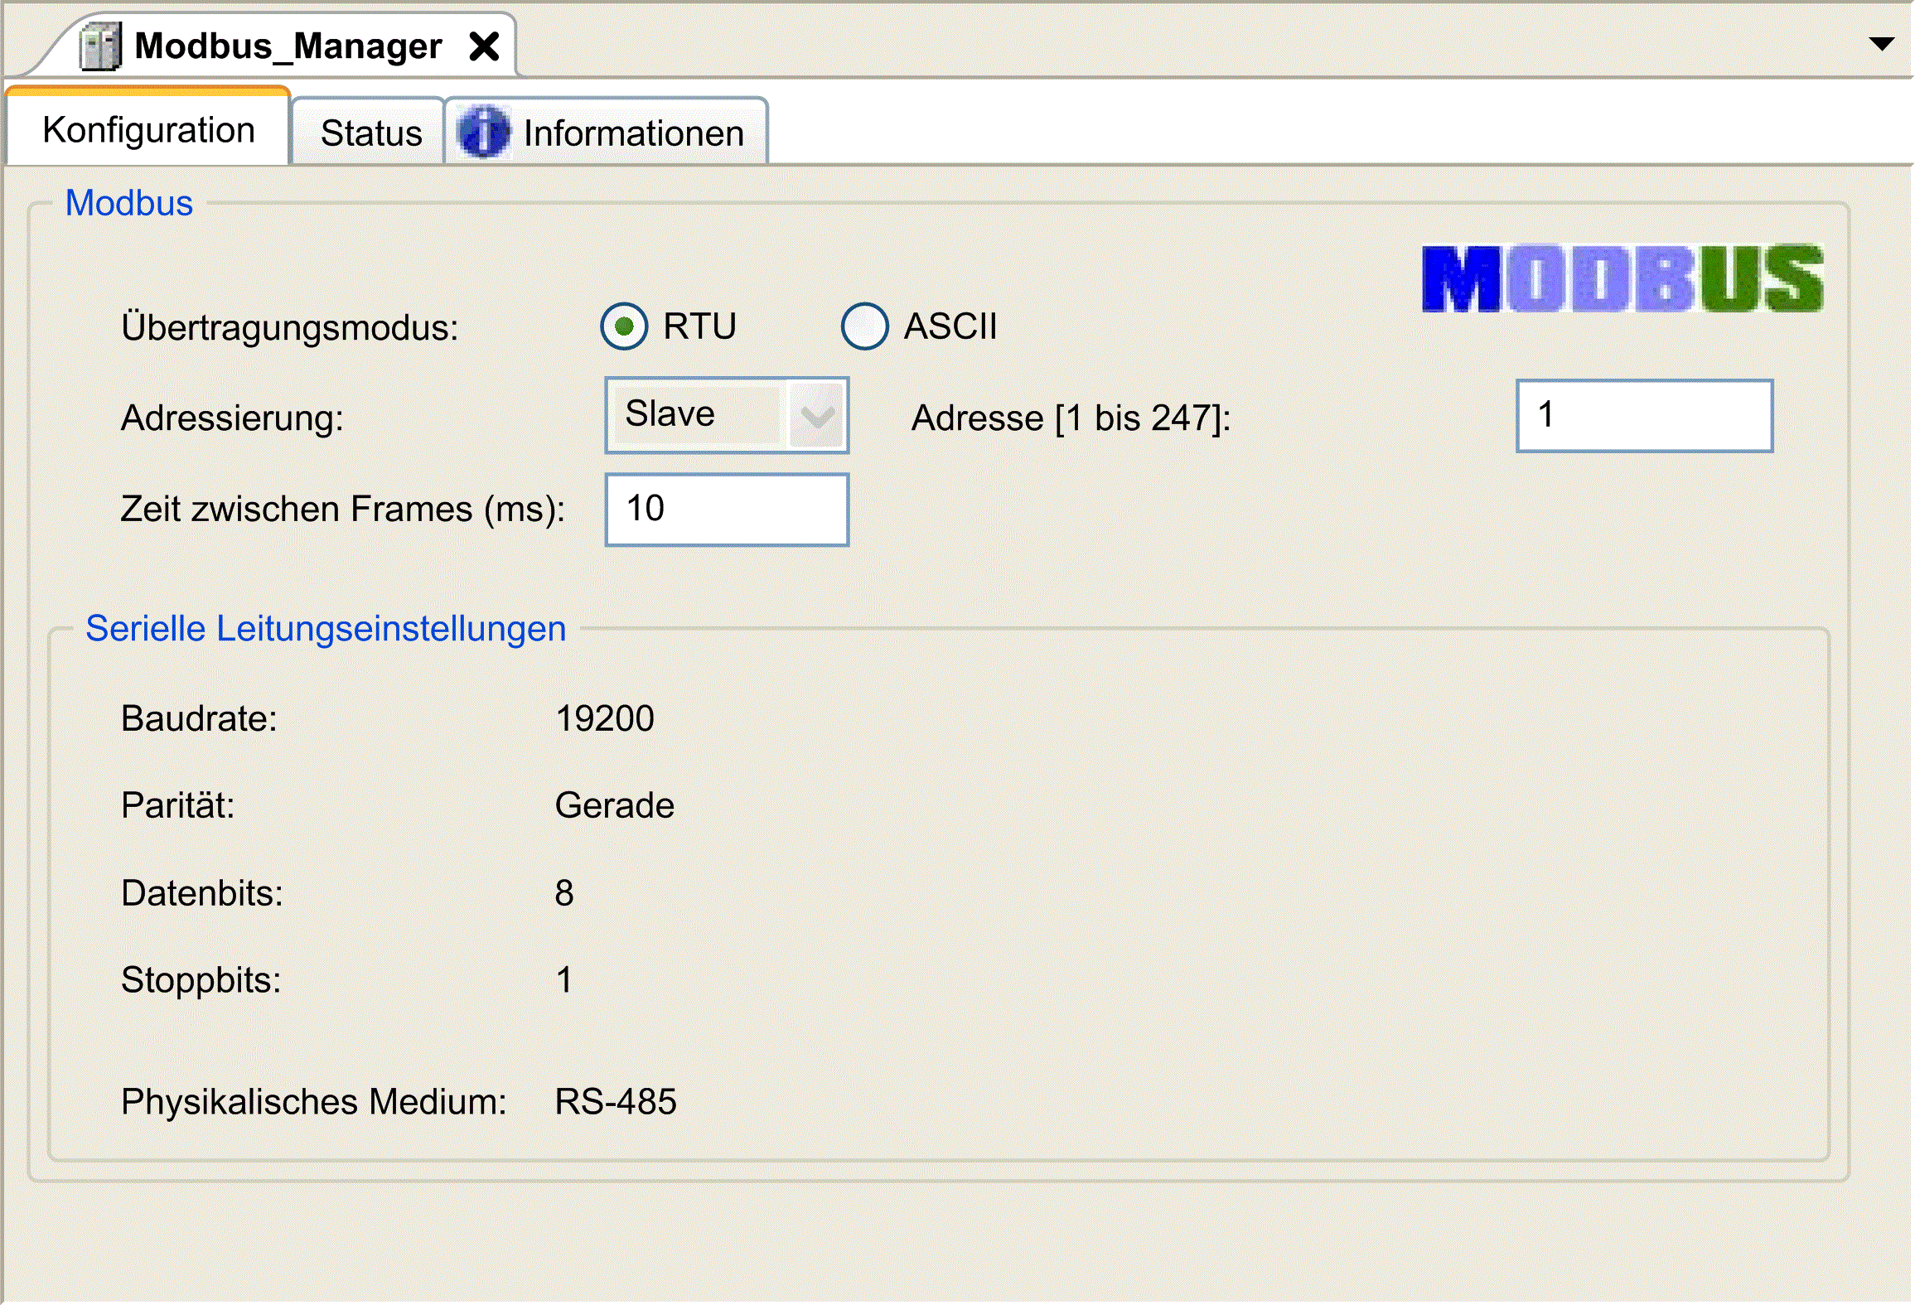Open the tab list dropdown arrow
Image resolution: width=1915 pixels, height=1305 pixels.
coord(1882,44)
